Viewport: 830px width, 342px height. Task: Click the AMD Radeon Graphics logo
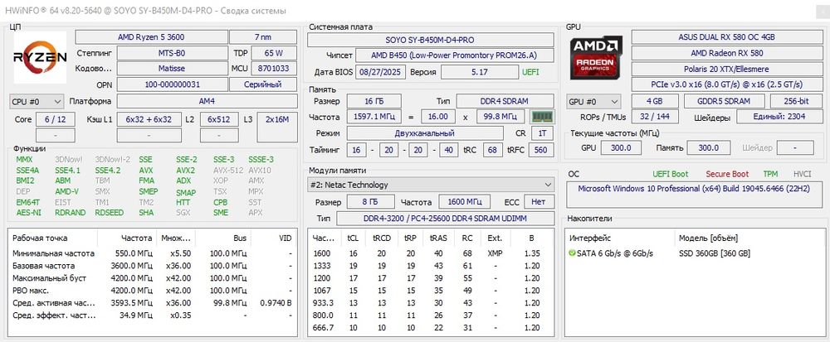tap(597, 58)
